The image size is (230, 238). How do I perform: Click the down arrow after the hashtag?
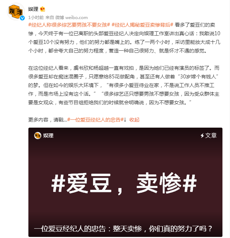coord(125,120)
